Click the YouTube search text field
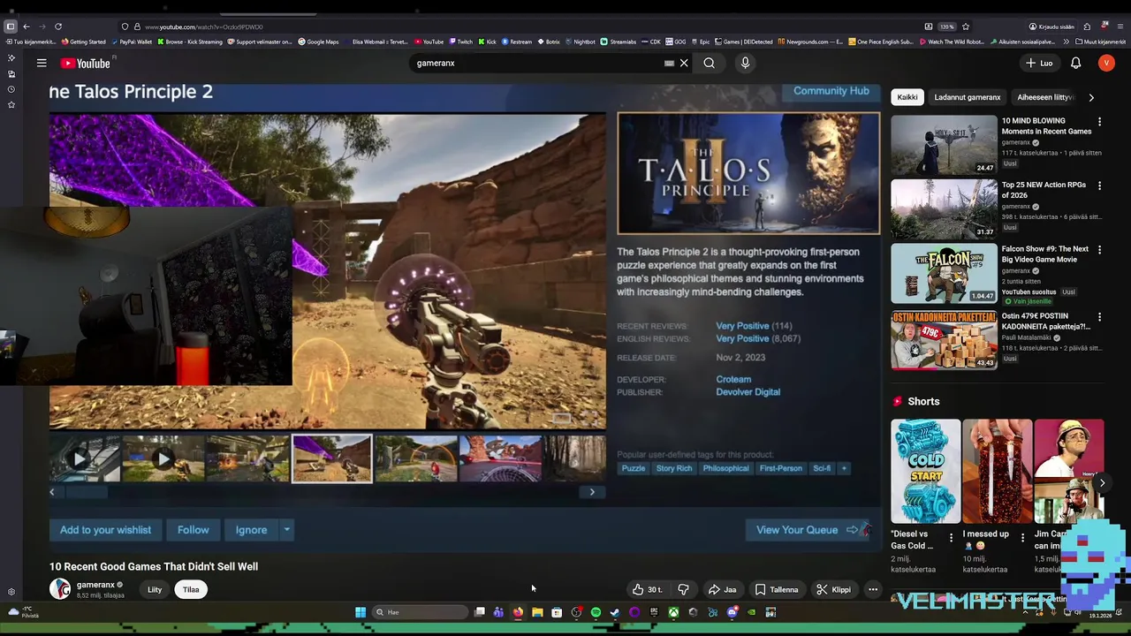Screen dimensions: 1131x636 pos(539,63)
